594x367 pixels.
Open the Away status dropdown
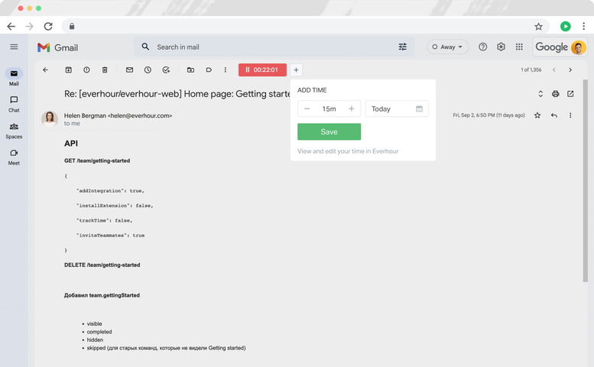coord(447,47)
